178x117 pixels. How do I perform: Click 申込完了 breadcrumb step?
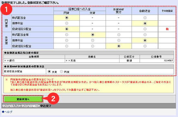point(46,106)
